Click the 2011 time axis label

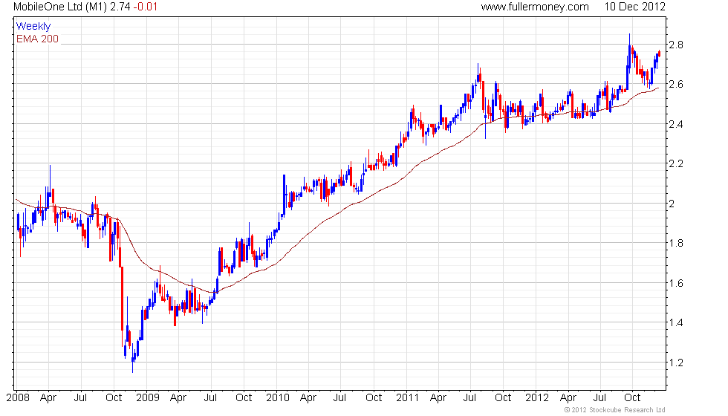[x=408, y=398]
